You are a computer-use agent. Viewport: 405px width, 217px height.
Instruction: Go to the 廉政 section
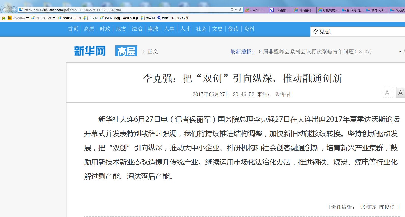tap(153, 29)
